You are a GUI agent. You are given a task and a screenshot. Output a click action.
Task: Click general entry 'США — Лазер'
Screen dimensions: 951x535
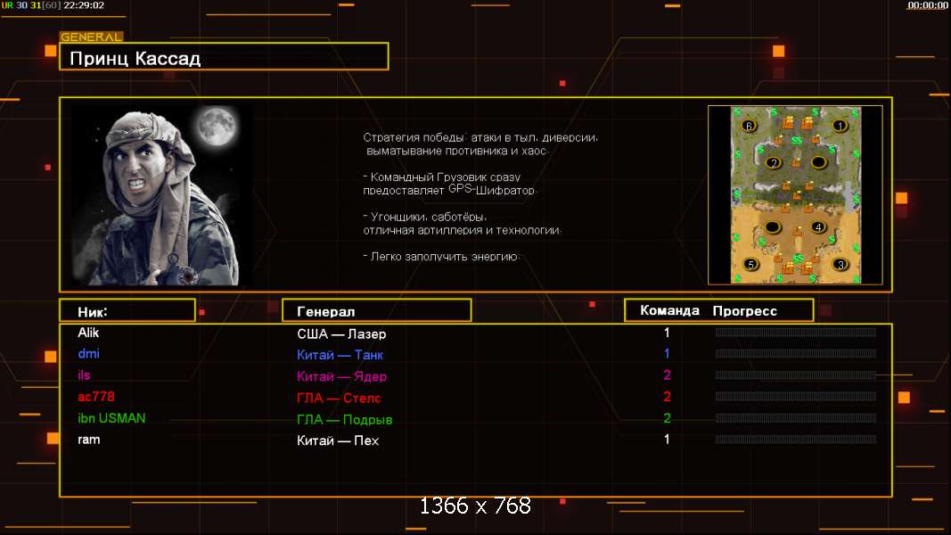pyautogui.click(x=341, y=334)
